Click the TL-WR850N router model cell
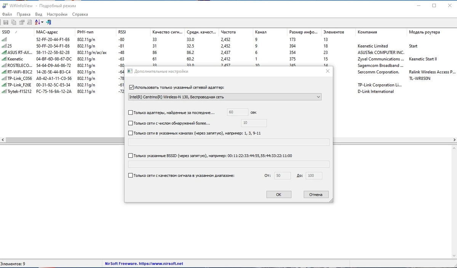Screen dimensions: 457x268 (420, 78)
